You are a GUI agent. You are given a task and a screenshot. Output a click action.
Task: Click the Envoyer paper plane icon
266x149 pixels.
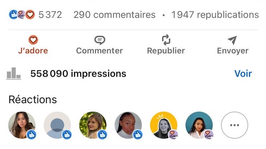(232, 40)
